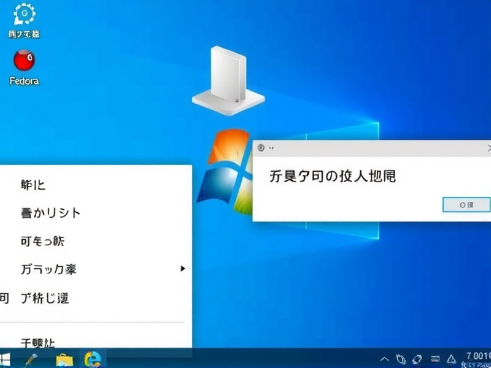The image size is (491, 368).
Task: Click the network icon in the tray
Action: (418, 359)
